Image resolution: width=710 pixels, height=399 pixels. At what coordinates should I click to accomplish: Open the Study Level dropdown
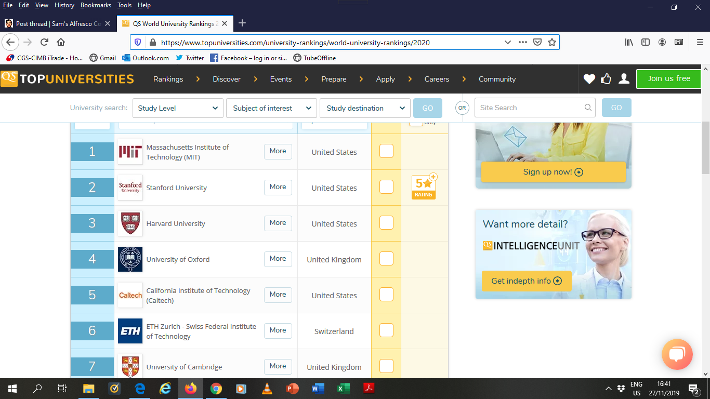178,108
